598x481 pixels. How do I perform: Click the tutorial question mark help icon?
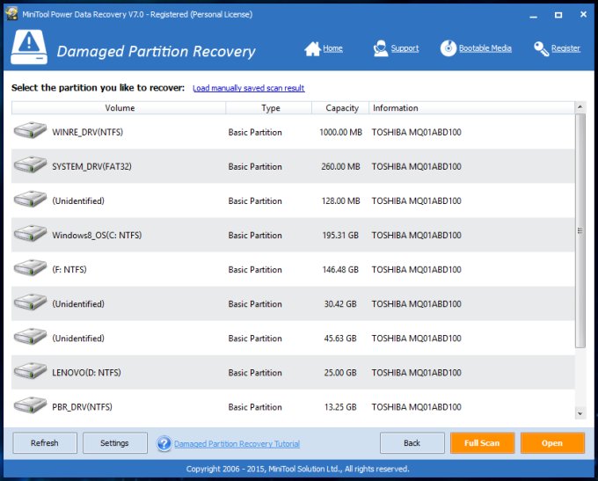164,443
